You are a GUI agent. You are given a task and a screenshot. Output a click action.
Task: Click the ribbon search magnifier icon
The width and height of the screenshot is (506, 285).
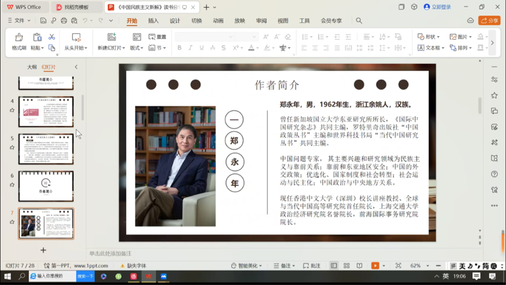point(359,21)
